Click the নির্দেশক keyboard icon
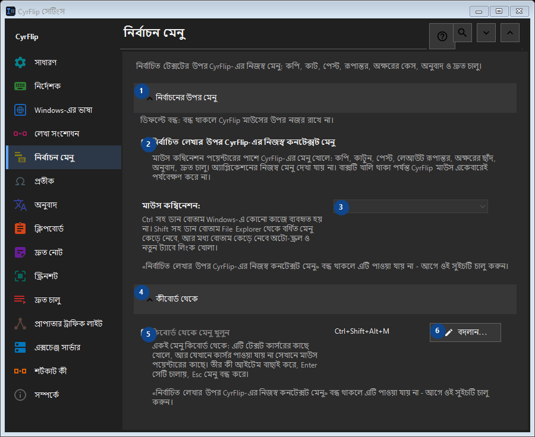Viewport: 535px width, 437px height. (20, 86)
